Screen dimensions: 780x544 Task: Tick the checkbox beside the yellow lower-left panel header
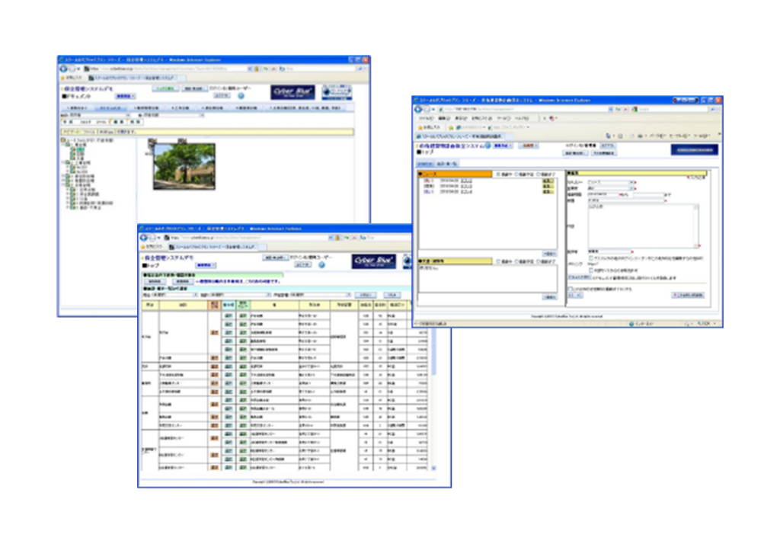click(498, 261)
